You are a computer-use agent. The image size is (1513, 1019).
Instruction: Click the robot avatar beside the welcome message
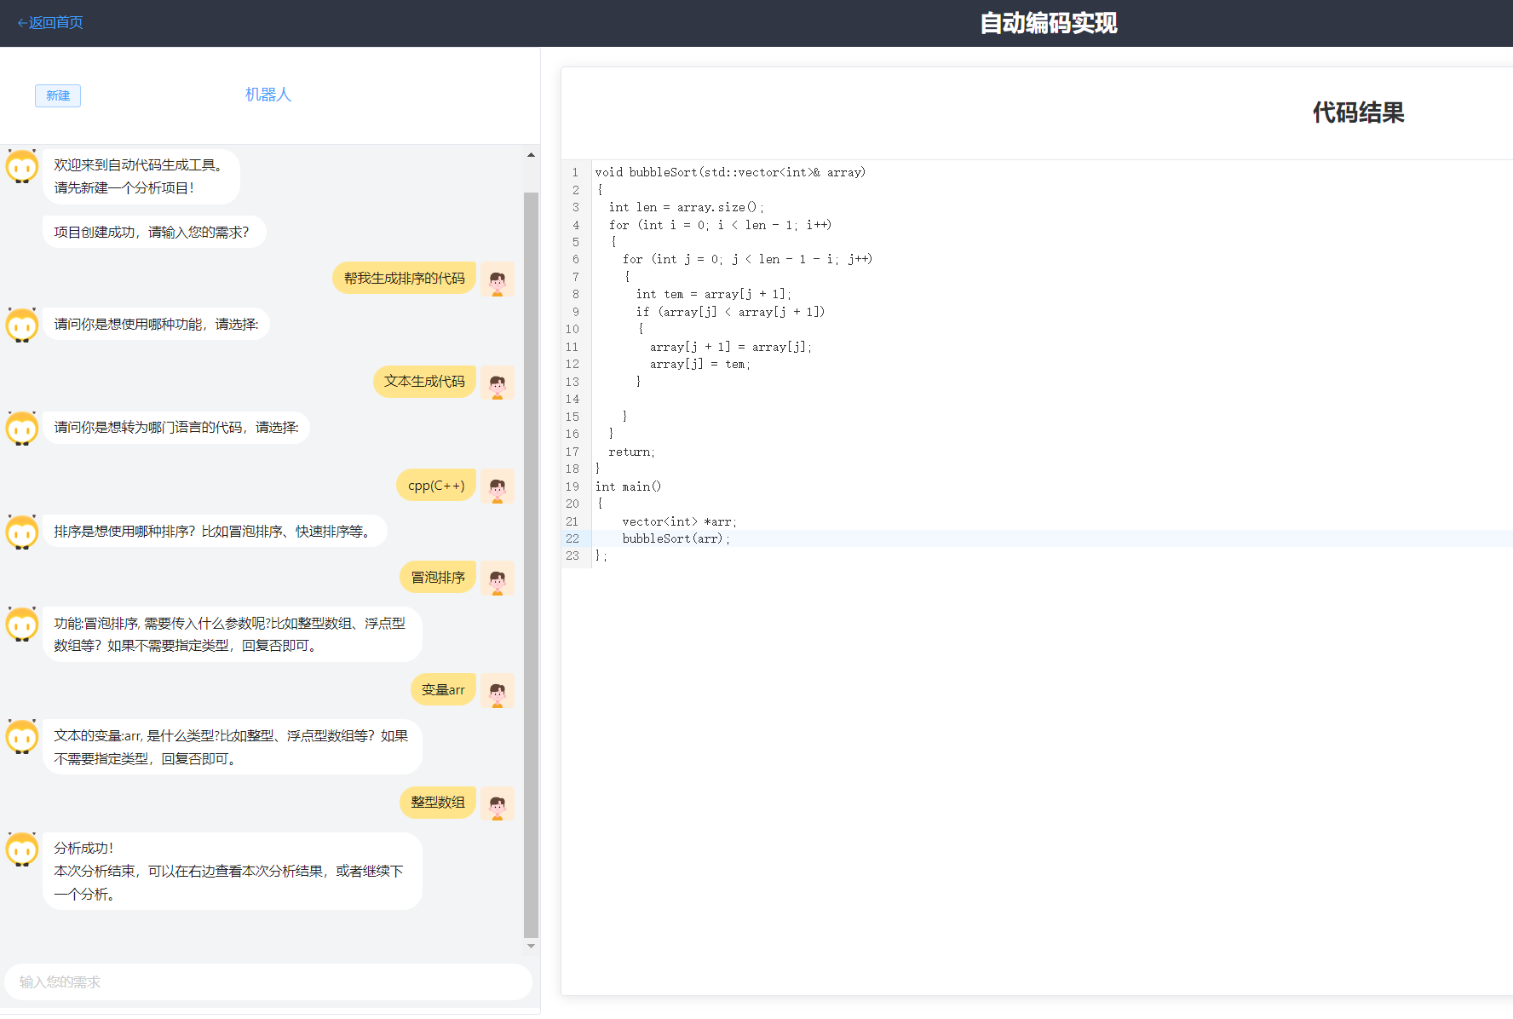pos(22,166)
